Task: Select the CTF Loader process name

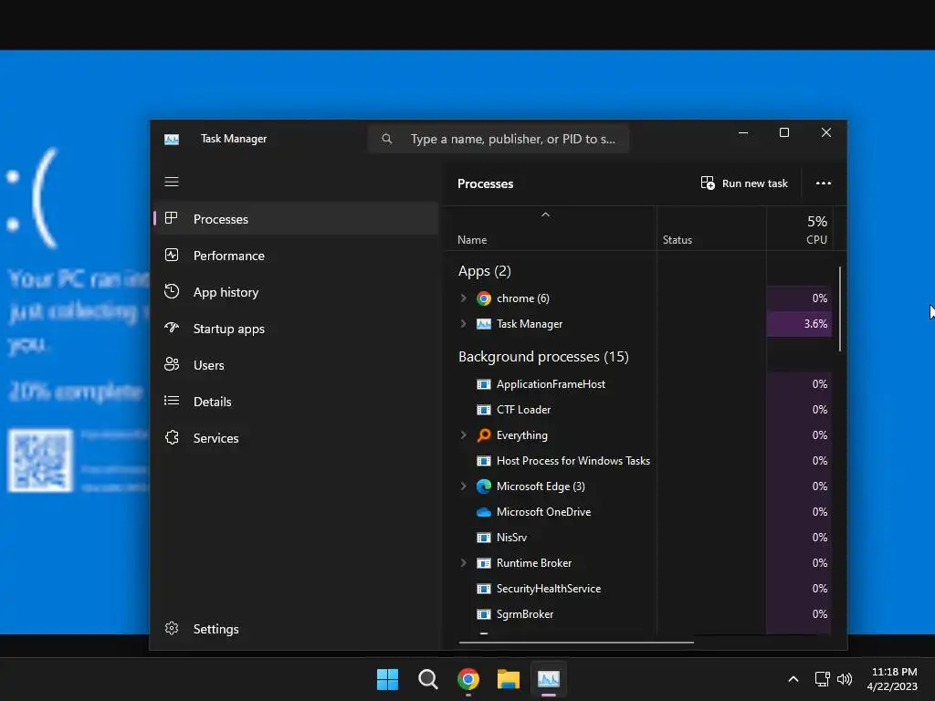Action: tap(523, 410)
